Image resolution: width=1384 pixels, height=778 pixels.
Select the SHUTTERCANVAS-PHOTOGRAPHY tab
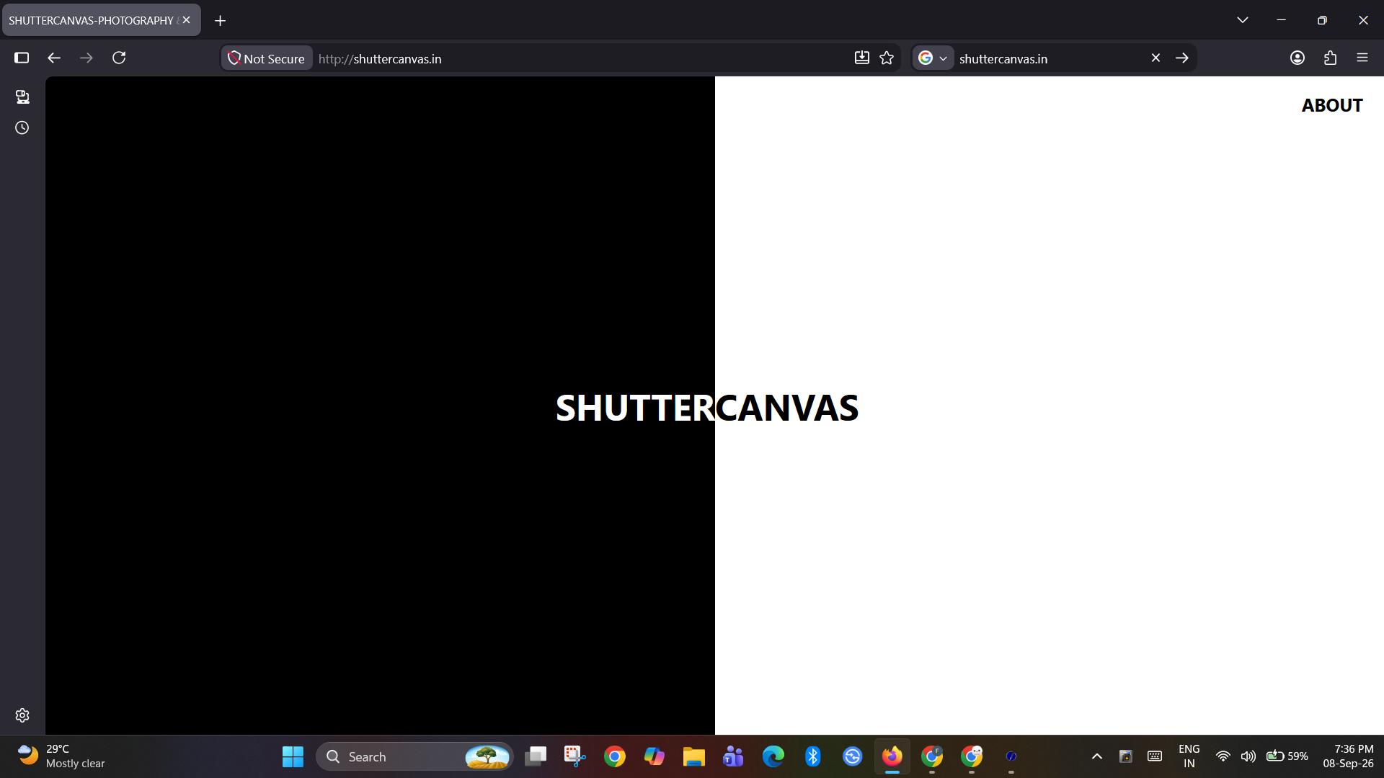pos(101,20)
